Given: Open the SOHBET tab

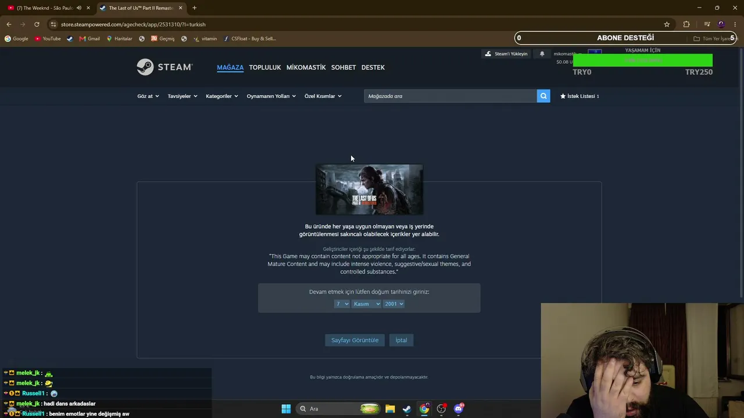Looking at the screenshot, I should coord(344,67).
